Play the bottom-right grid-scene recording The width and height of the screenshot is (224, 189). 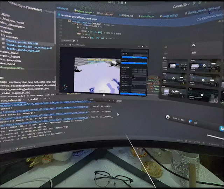(x=202, y=95)
